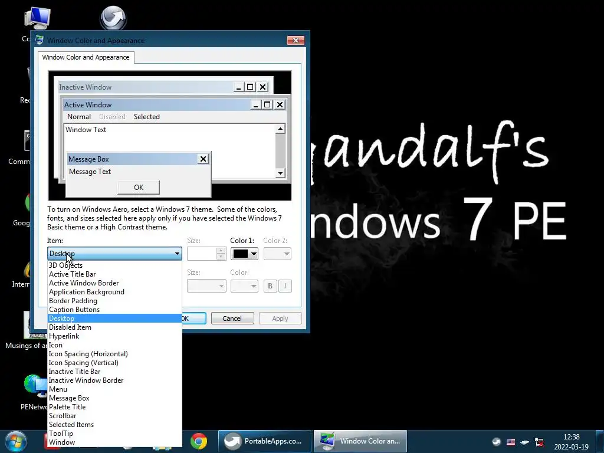The height and width of the screenshot is (453, 604).
Task: Click the item Size spinner arrows
Action: pyautogui.click(x=221, y=254)
